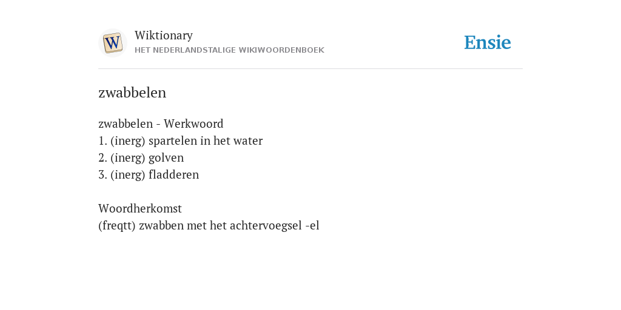Click the word golven
Image resolution: width=621 pixels, height=310 pixels.
[166, 158]
